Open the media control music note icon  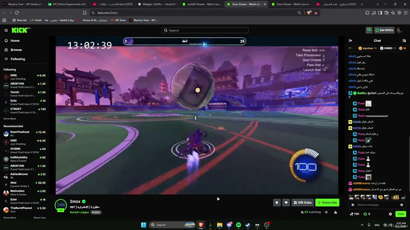point(374,13)
